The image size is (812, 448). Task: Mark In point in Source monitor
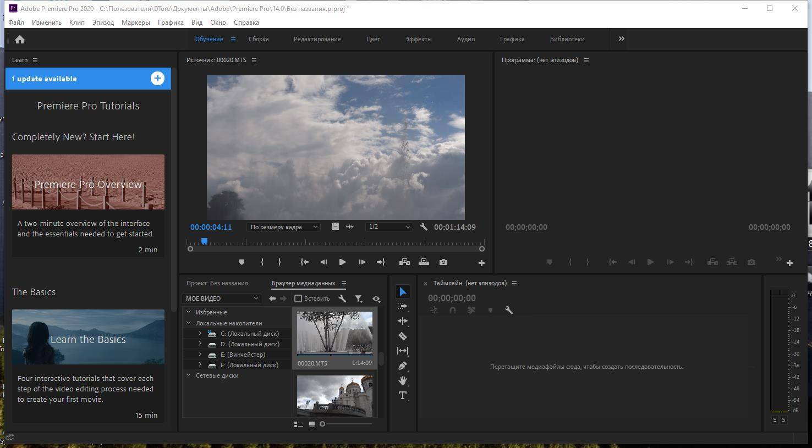(262, 262)
